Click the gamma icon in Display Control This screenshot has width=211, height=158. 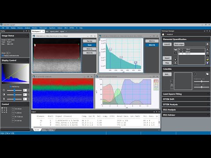[4, 99]
